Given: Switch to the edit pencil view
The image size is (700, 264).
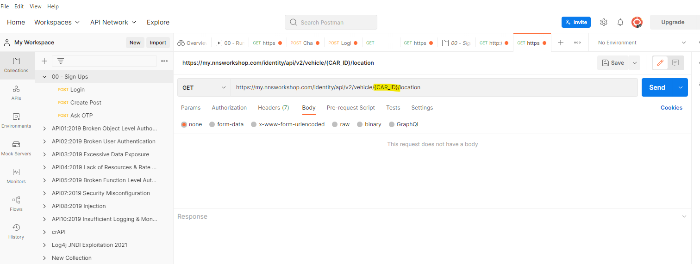Looking at the screenshot, I should [x=660, y=63].
